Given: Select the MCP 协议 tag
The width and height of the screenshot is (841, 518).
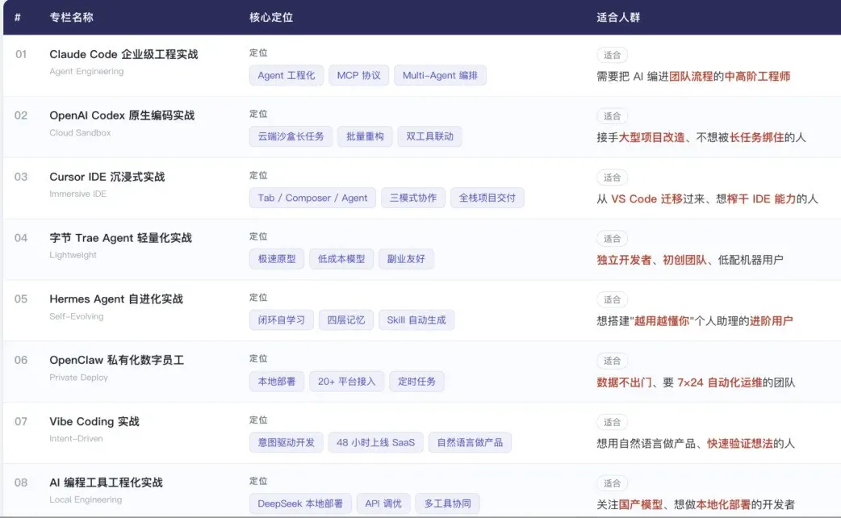Looking at the screenshot, I should tap(359, 75).
